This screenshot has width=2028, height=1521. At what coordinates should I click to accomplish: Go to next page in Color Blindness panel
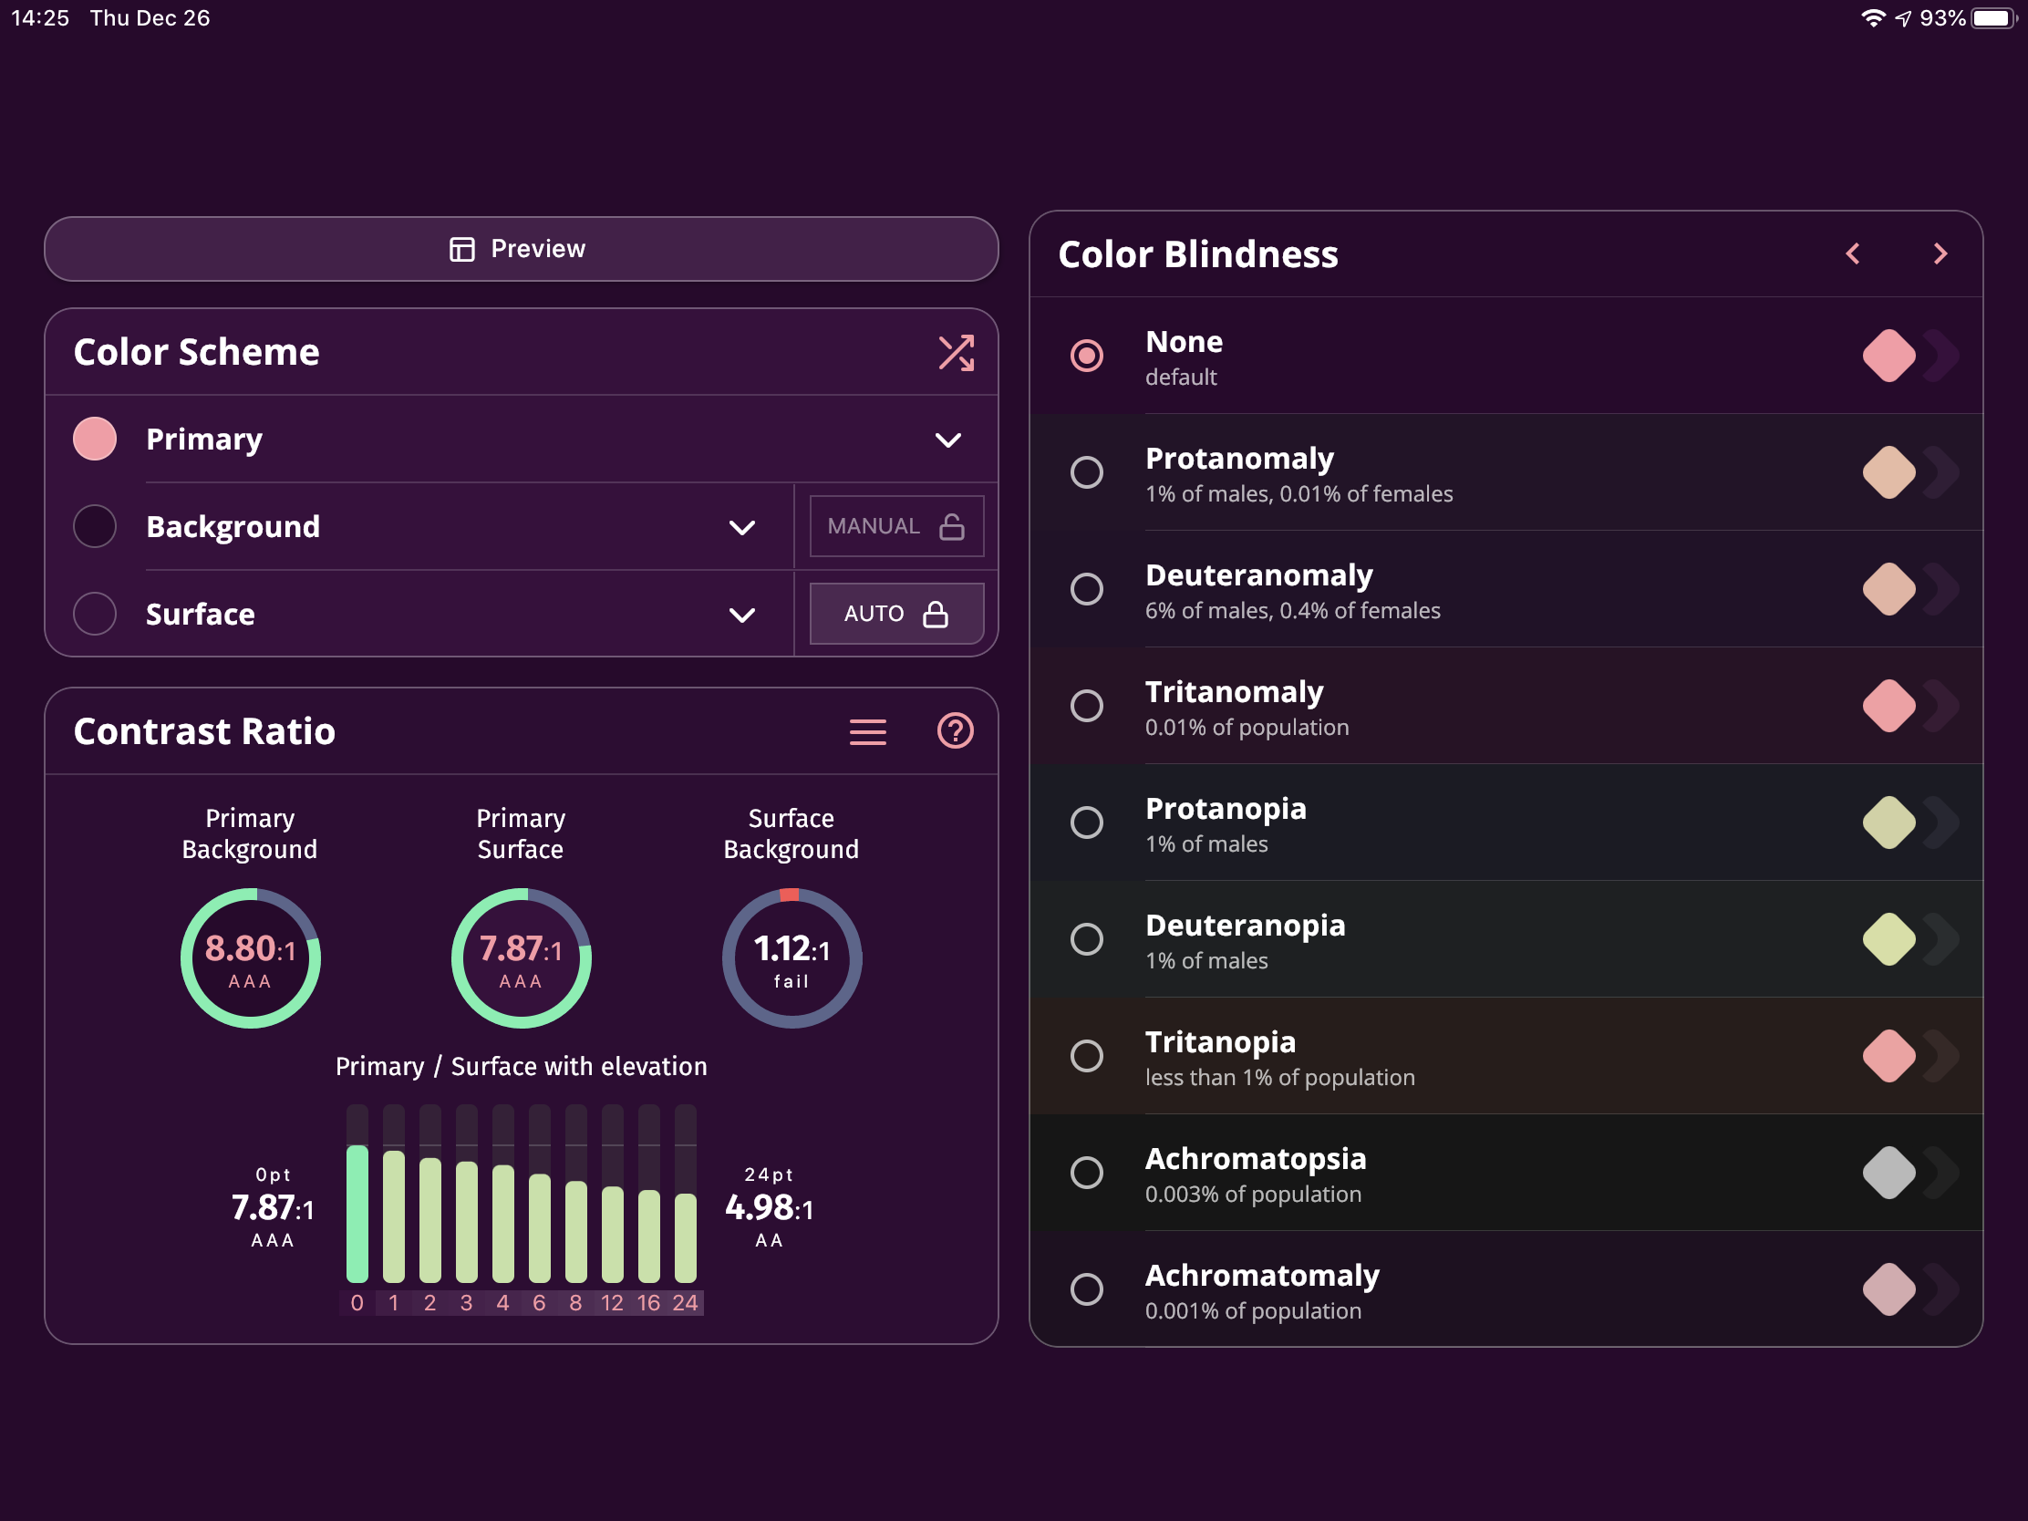tap(1939, 254)
